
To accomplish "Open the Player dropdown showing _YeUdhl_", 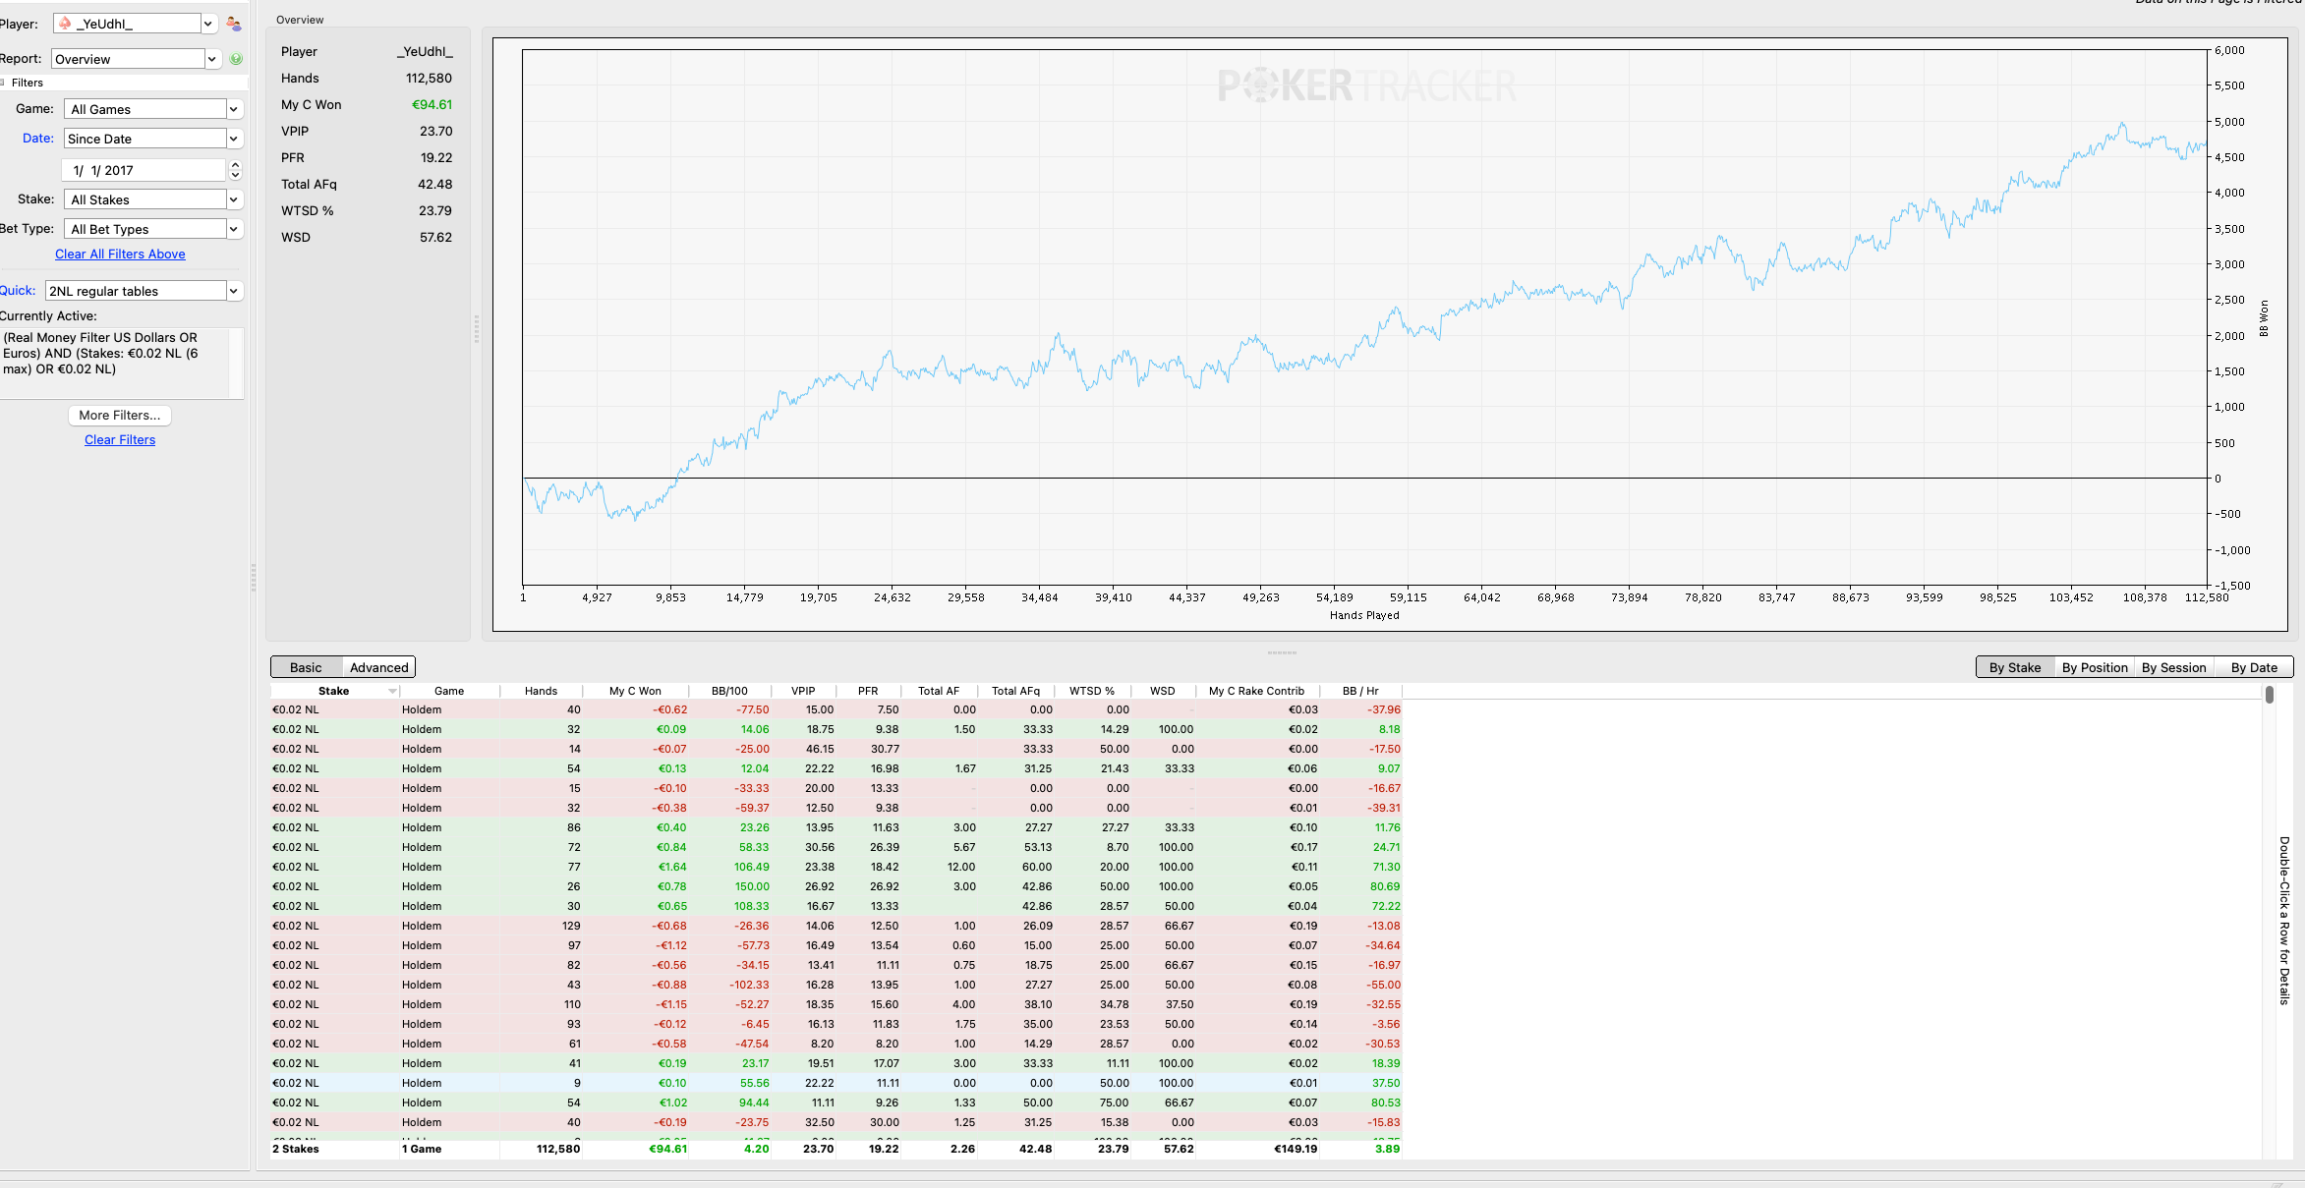I will (135, 24).
